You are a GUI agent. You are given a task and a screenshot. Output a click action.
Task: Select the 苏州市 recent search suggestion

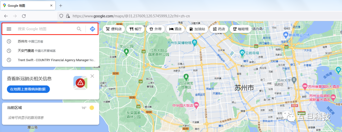click(x=50, y=41)
